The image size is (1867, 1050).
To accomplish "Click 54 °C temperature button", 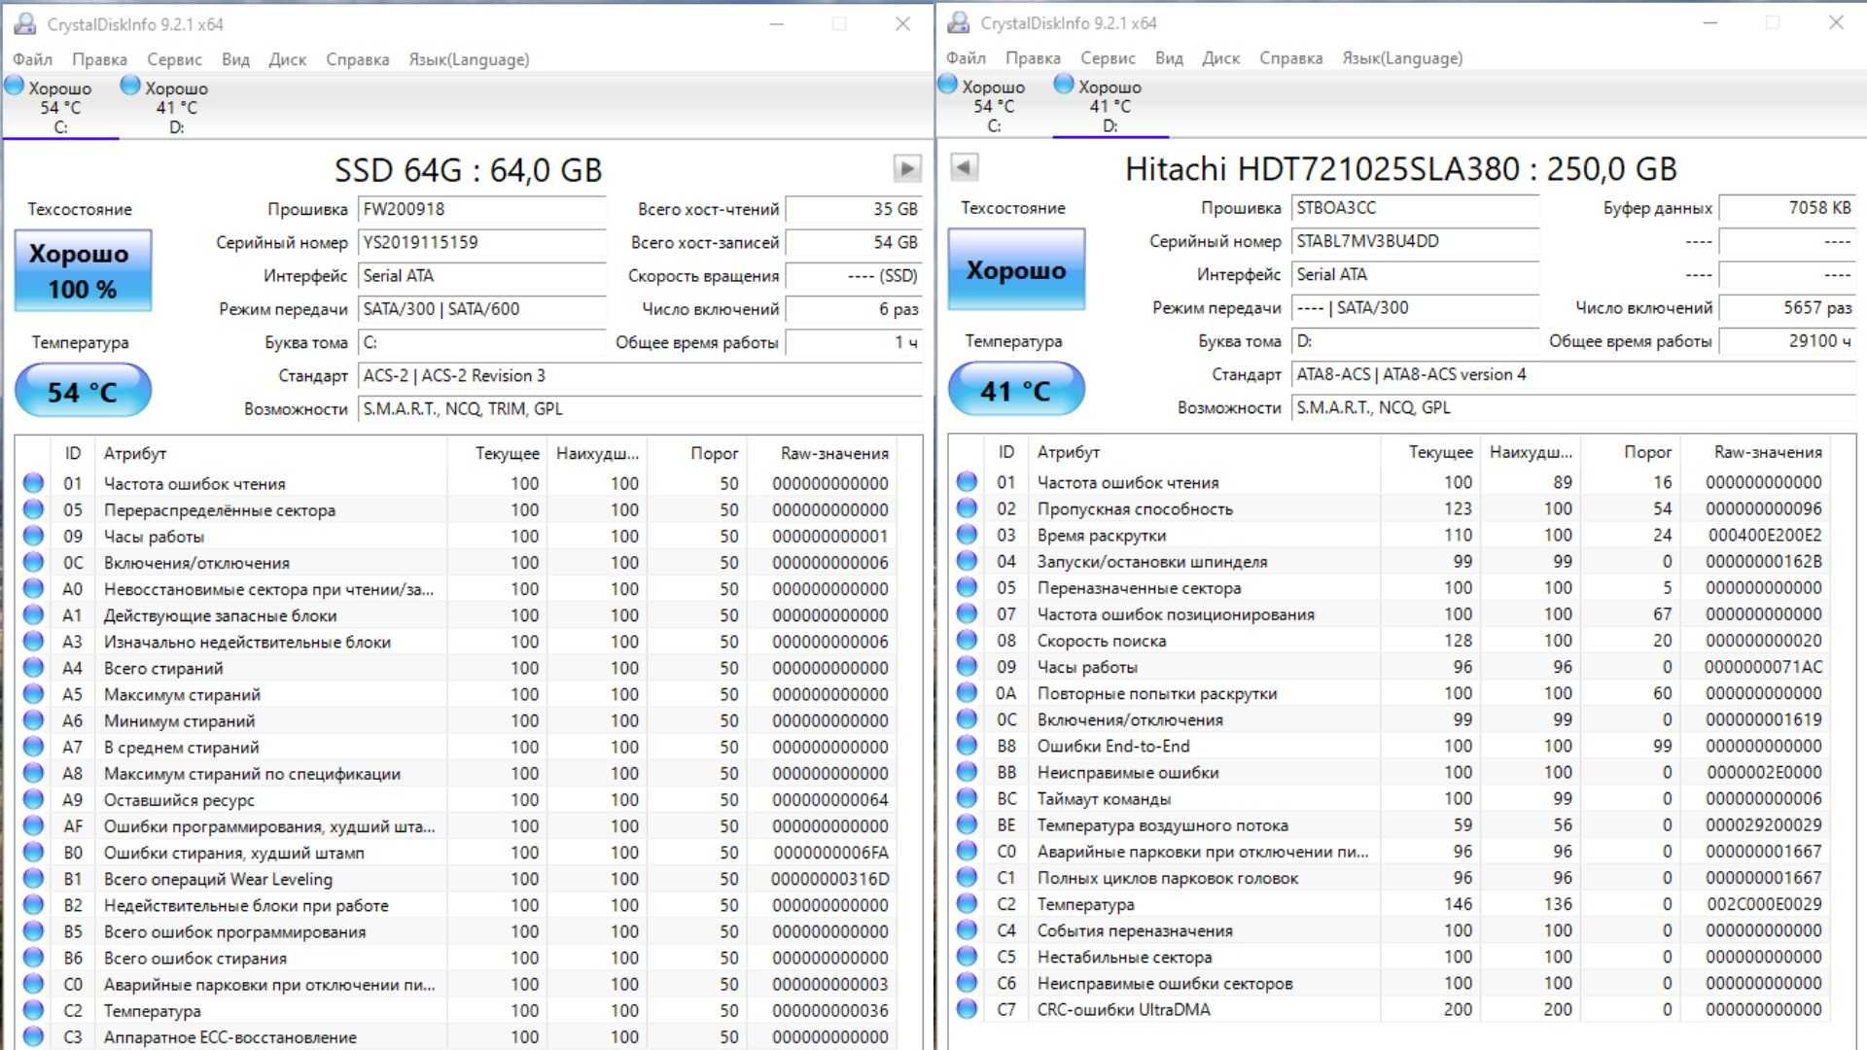I will pos(83,391).
